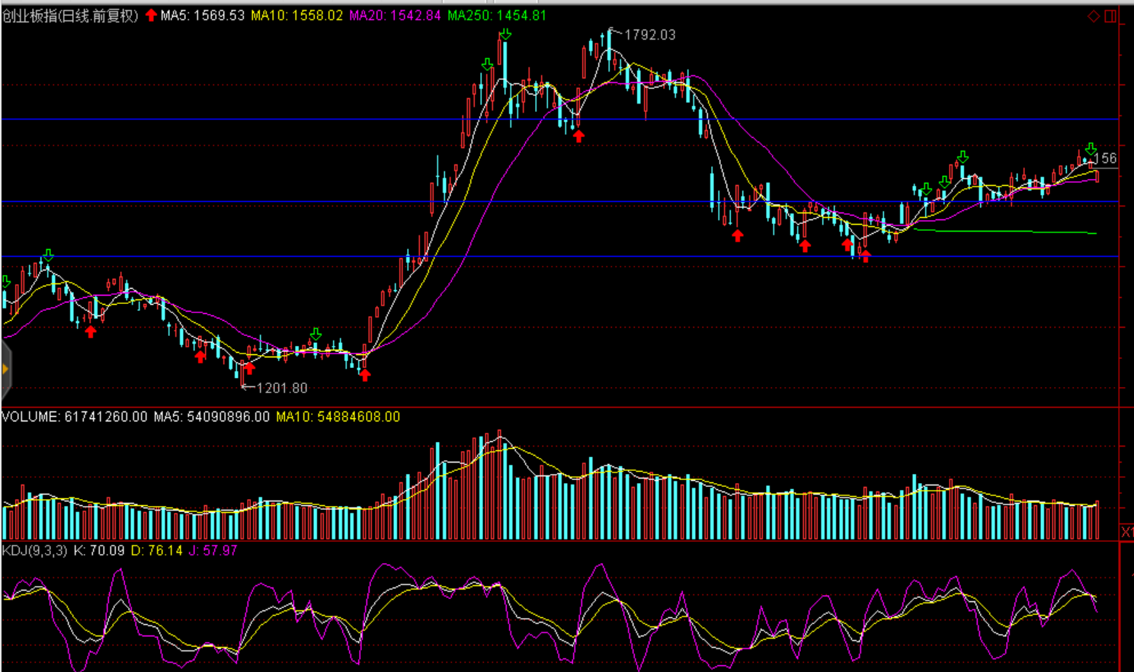Select the MA10 indicator value label
This screenshot has height=672, width=1134.
coord(296,16)
